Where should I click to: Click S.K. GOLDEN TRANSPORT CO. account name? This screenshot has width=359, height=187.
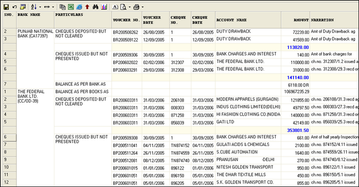[x=245, y=182]
